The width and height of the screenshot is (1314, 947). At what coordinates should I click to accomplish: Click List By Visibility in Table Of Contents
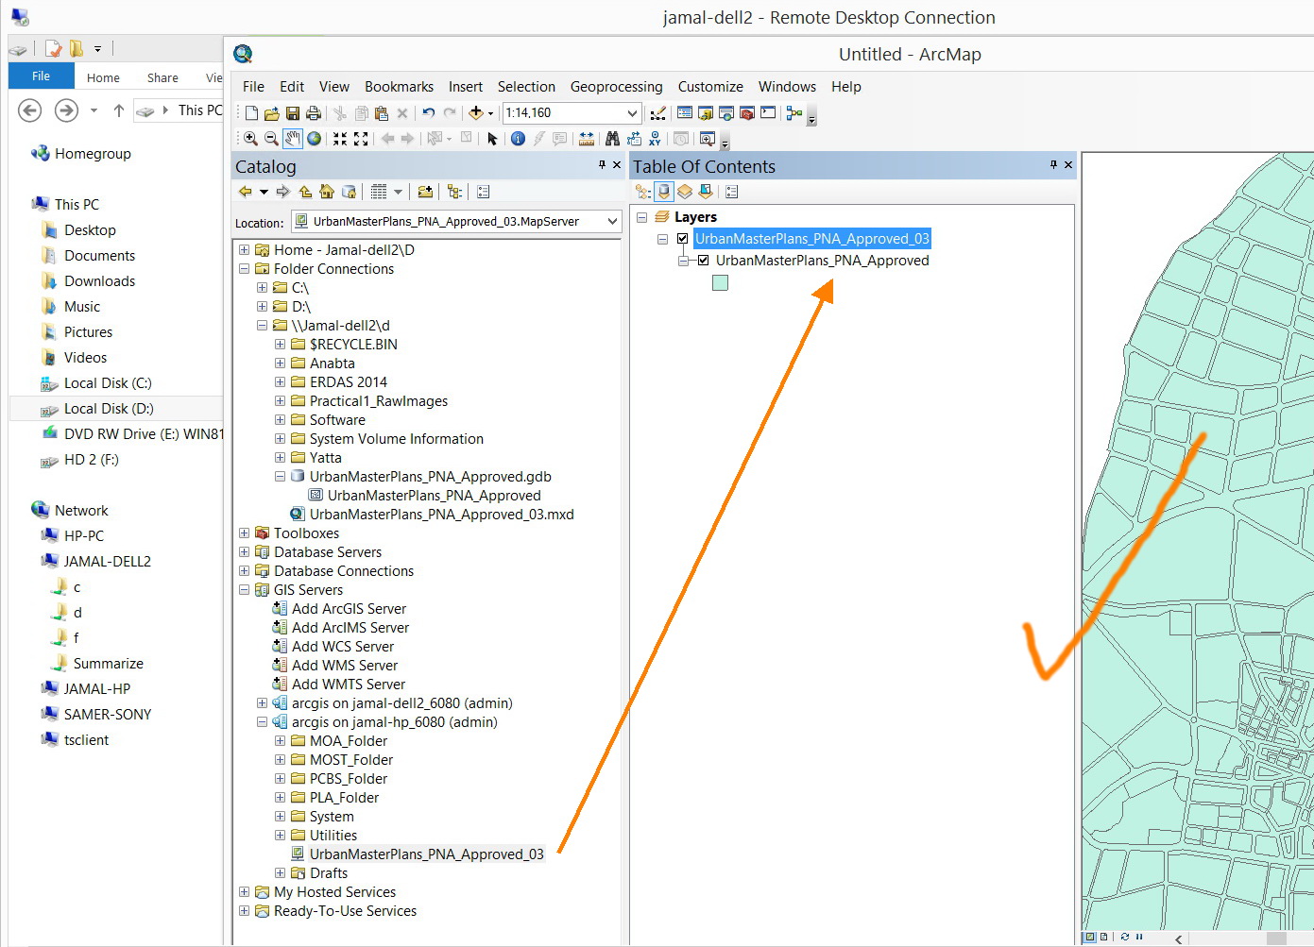685,192
